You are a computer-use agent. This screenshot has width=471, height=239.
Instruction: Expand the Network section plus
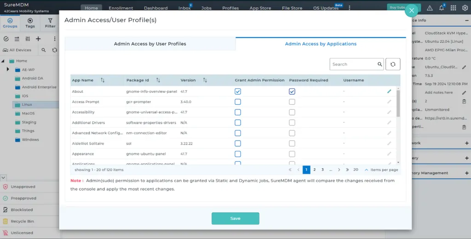pos(467,143)
